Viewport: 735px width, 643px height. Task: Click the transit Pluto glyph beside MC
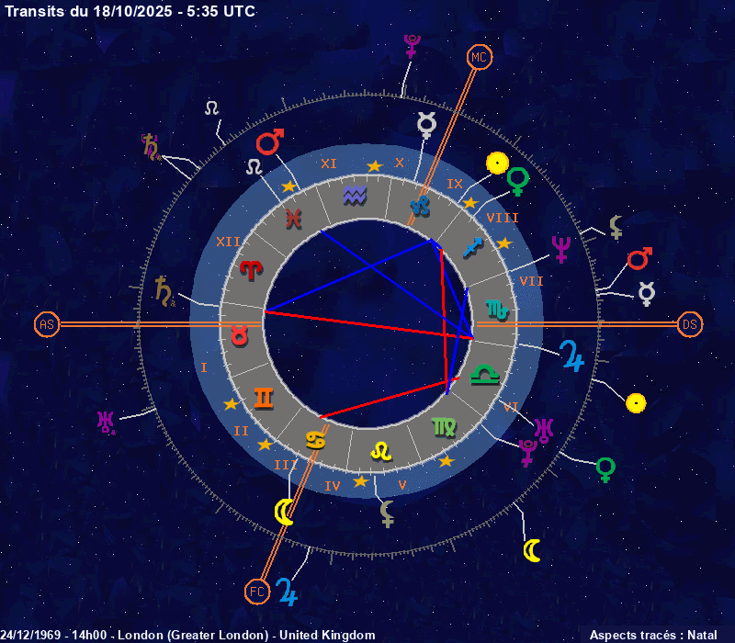coord(413,44)
